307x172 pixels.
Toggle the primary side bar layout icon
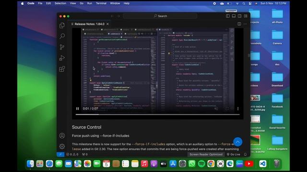pyautogui.click(x=228, y=16)
